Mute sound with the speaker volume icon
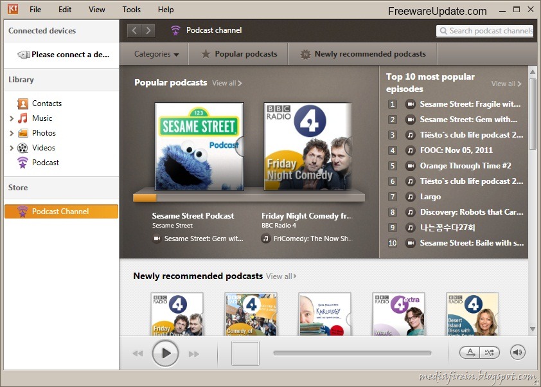This screenshot has height=387, width=541. 517,352
